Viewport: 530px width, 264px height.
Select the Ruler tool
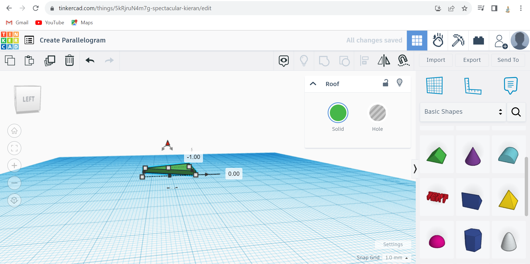pos(473,86)
